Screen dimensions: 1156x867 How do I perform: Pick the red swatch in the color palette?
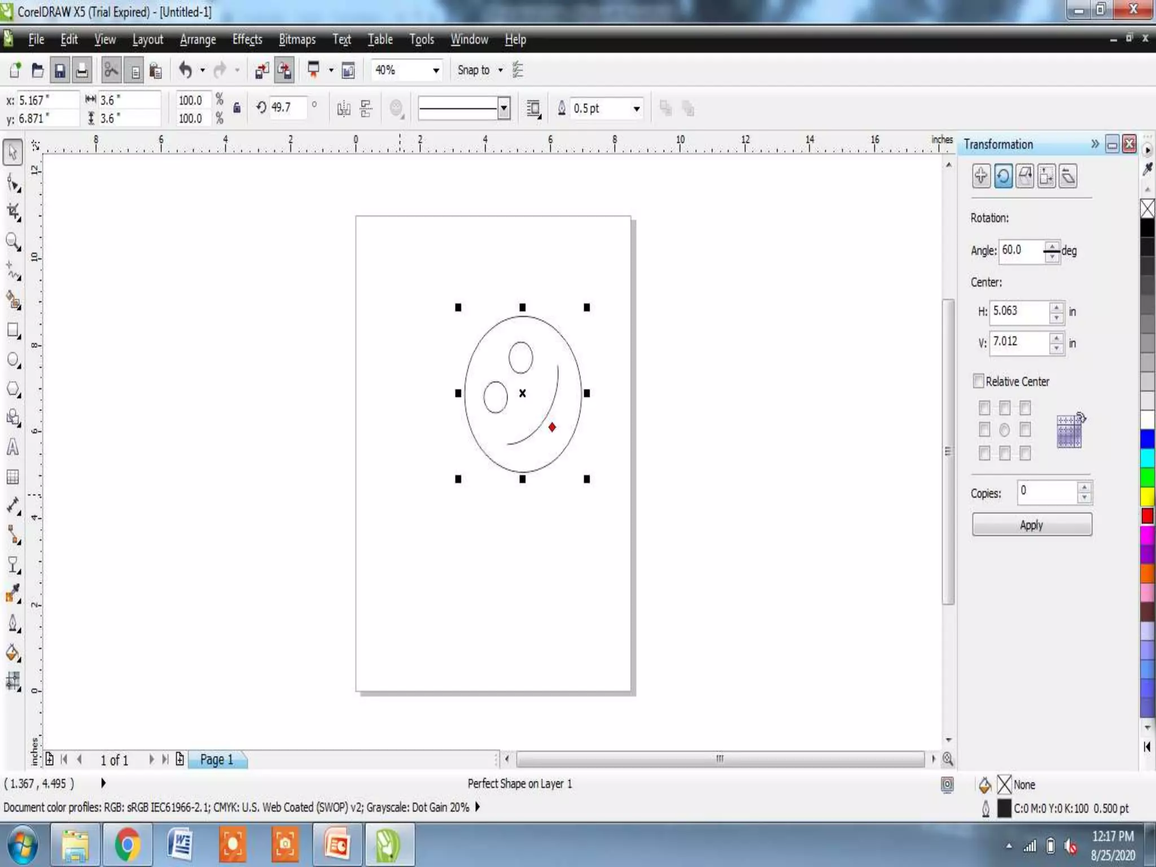coord(1147,515)
